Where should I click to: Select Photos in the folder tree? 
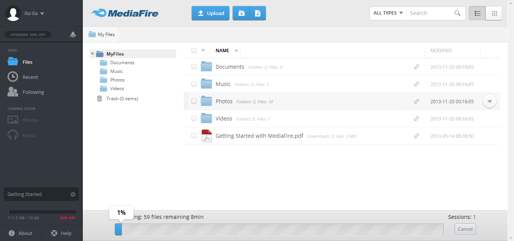click(117, 80)
